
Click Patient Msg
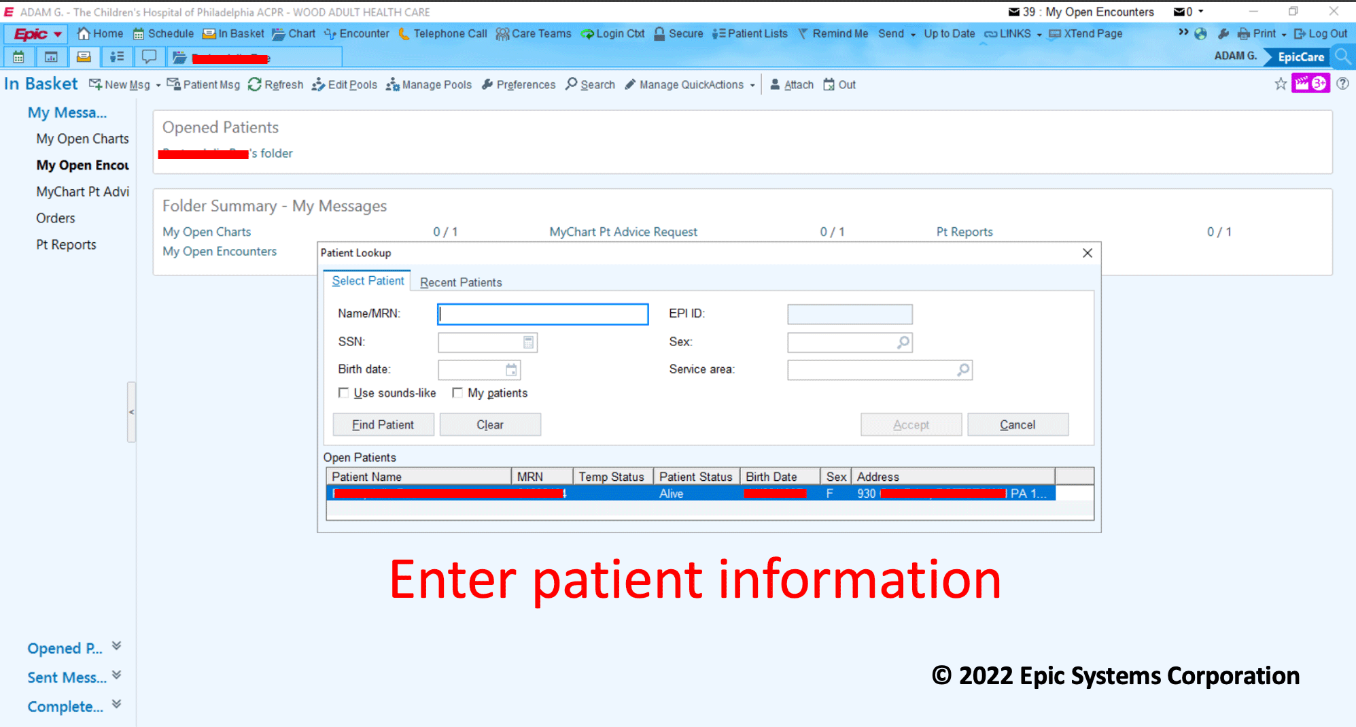[x=204, y=85]
